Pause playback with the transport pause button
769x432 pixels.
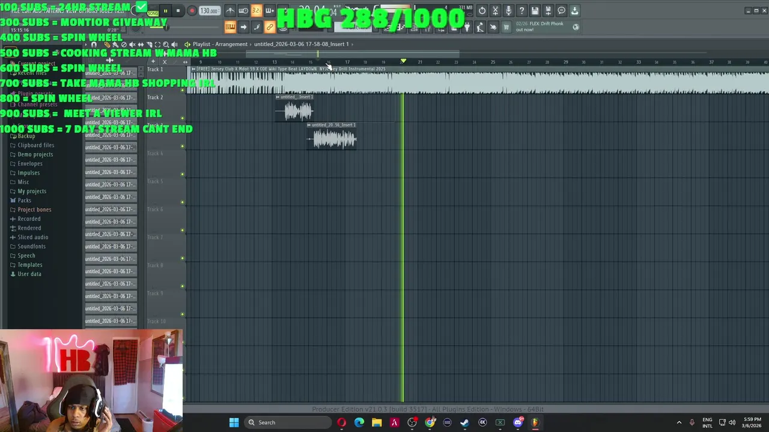(x=165, y=11)
